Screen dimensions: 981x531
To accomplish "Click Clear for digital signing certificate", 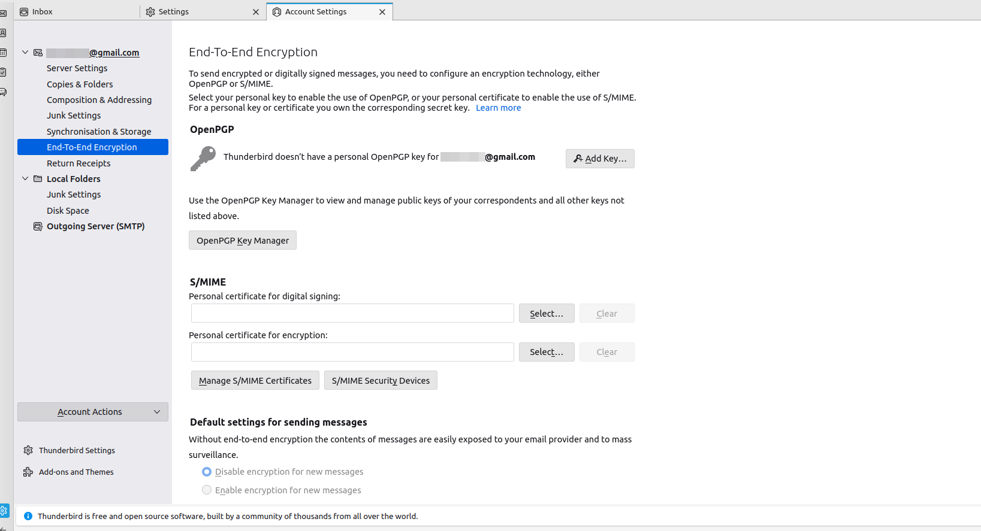I will tap(606, 313).
